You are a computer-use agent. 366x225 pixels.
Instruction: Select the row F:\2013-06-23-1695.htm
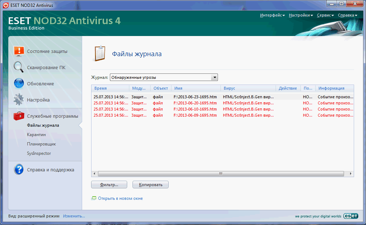[x=223, y=97]
